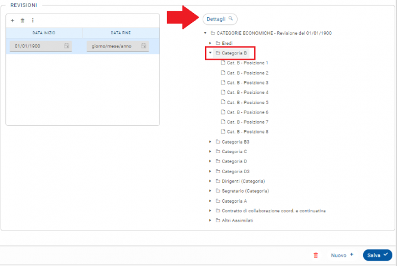The width and height of the screenshot is (397, 266).
Task: Click the document icon of Cat. B - Posizione 4
Action: [x=223, y=92]
